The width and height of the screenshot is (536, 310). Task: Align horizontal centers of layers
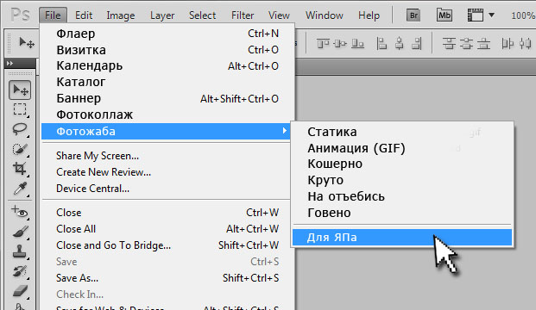400,44
